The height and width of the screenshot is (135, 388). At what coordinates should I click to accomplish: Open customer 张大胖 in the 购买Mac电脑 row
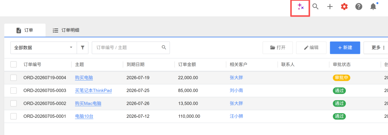click(x=236, y=103)
